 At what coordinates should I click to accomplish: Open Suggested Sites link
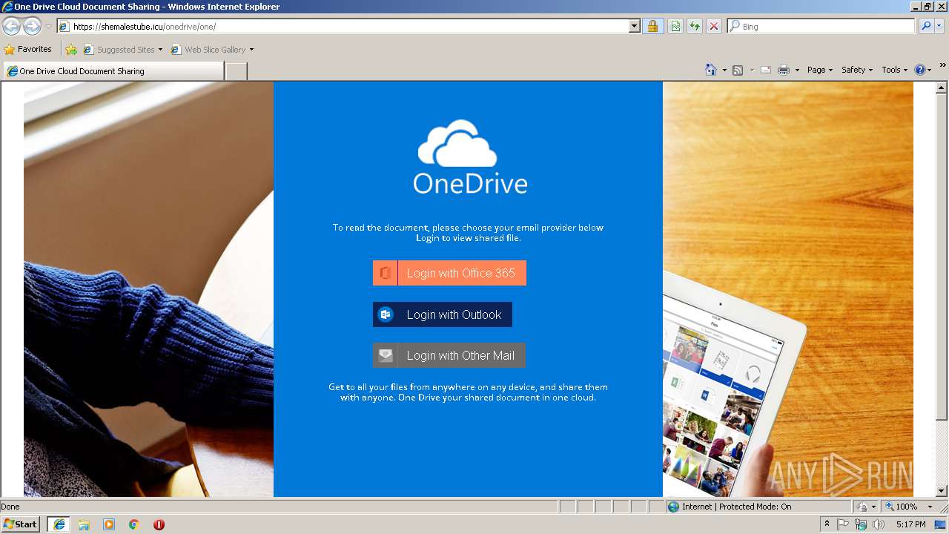tap(122, 50)
